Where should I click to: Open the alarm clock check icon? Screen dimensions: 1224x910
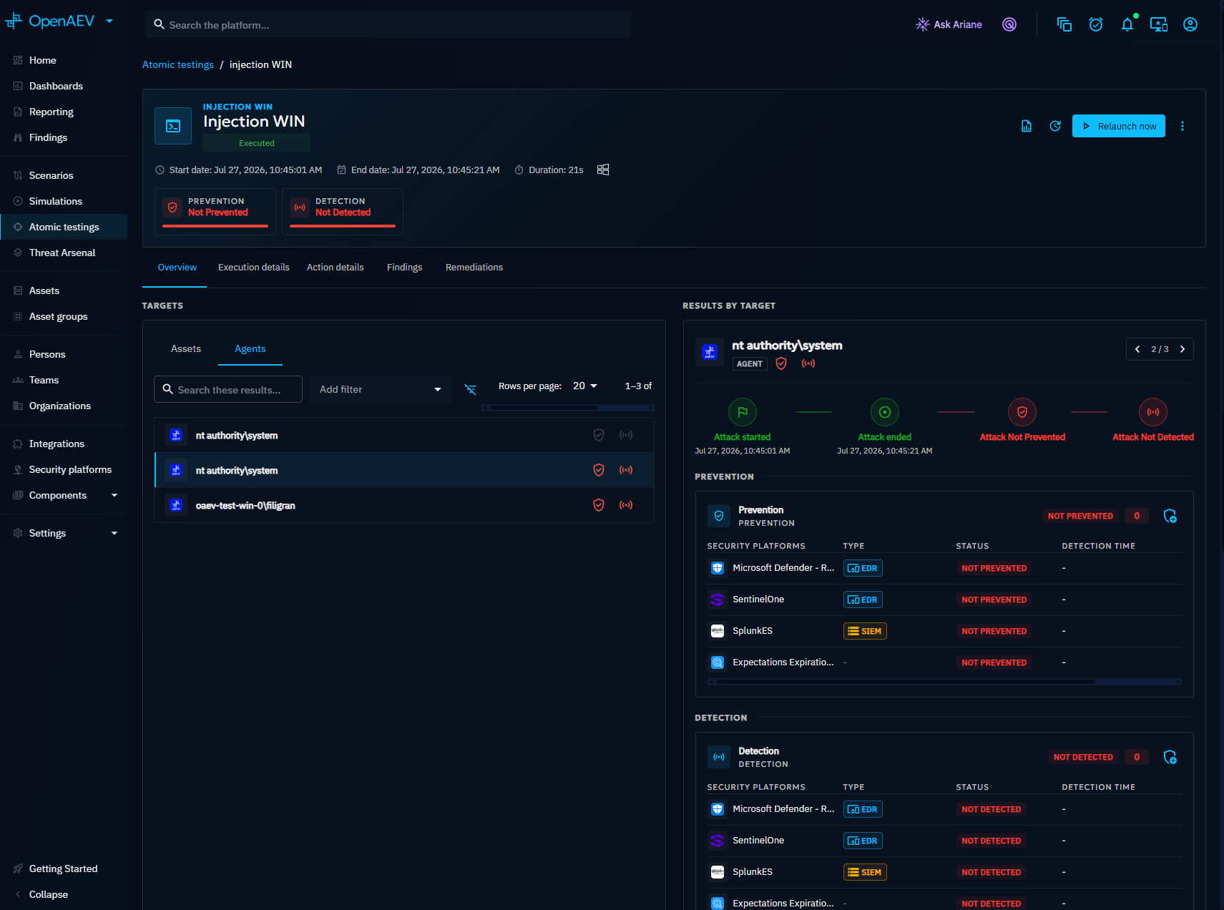click(1096, 24)
